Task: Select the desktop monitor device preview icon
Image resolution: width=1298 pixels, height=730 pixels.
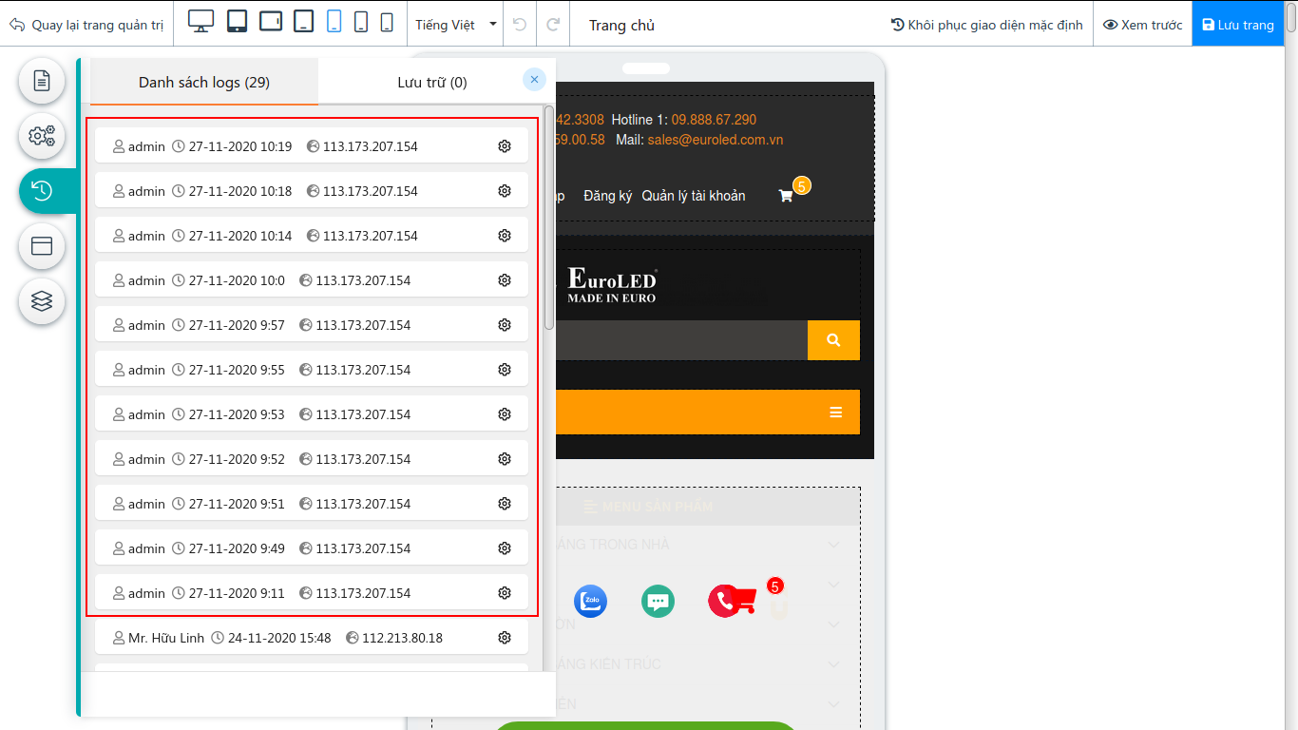Action: [x=201, y=22]
